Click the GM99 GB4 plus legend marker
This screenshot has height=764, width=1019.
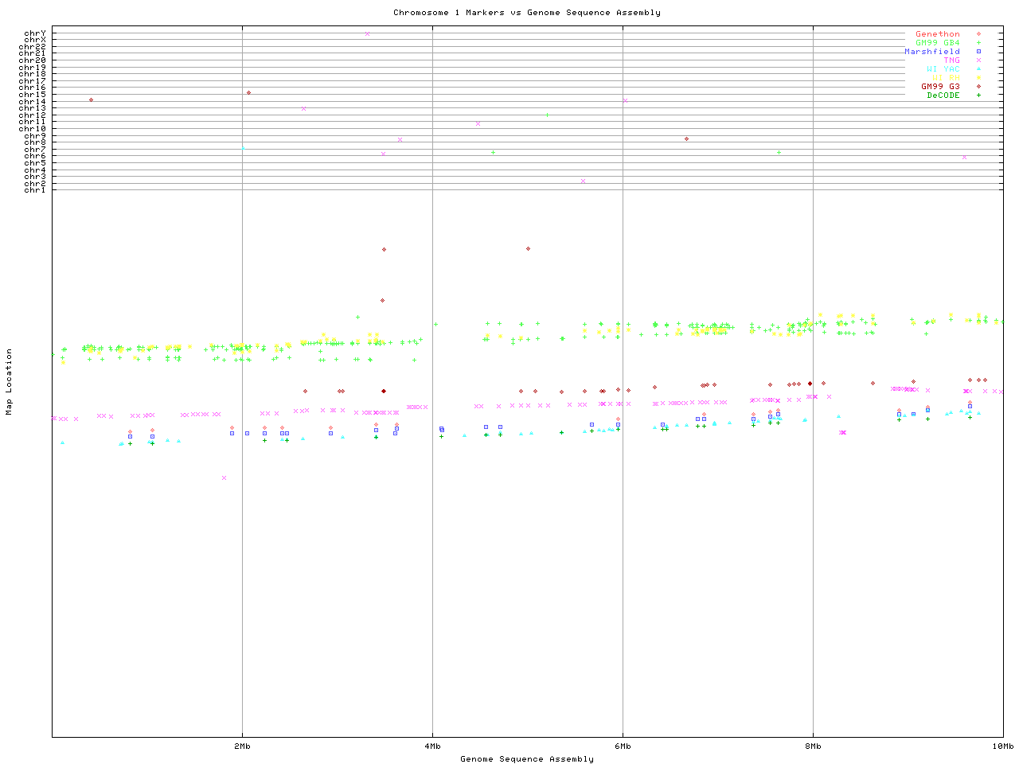(x=978, y=43)
